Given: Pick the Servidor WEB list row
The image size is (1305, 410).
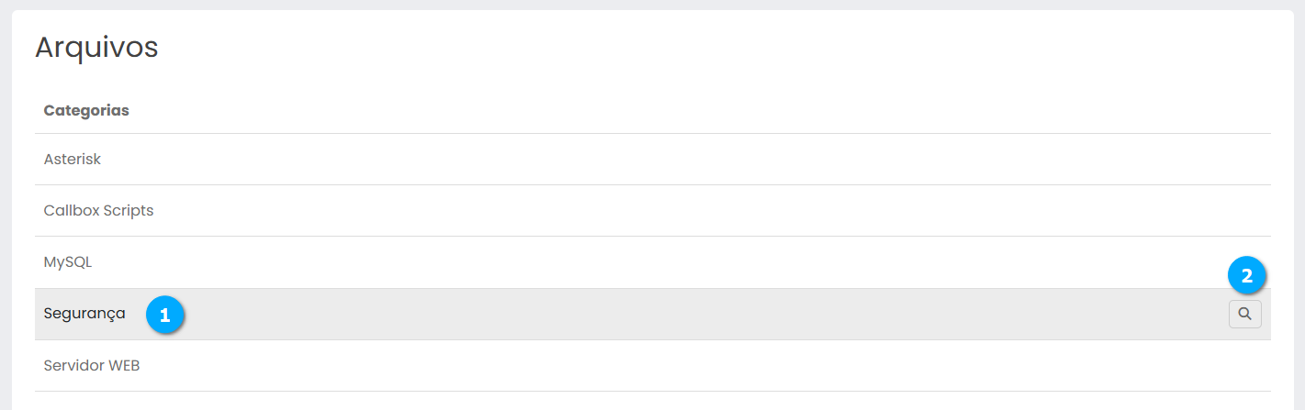Looking at the screenshot, I should 91,365.
